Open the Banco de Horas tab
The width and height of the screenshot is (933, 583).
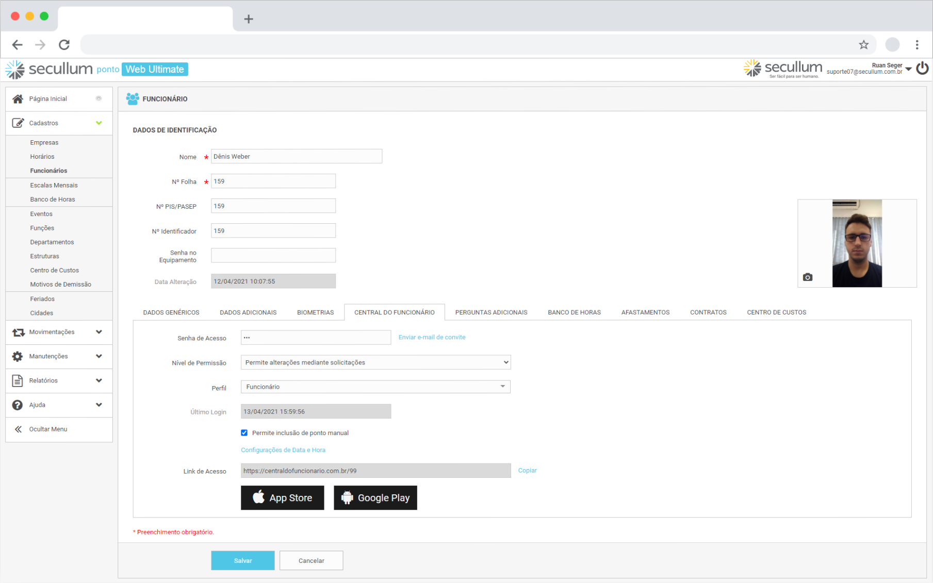[574, 312]
